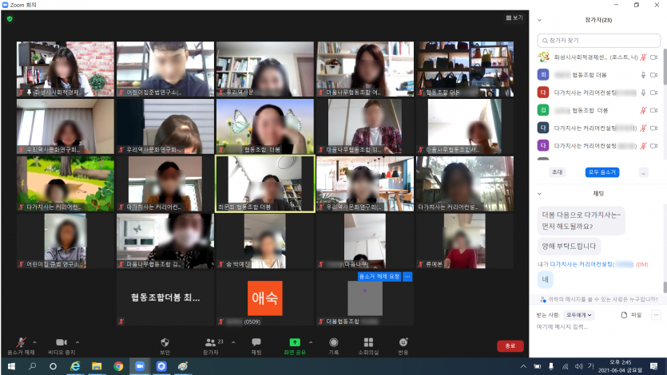The image size is (667, 375).
Task: Click the chat message input field
Action: pyautogui.click(x=598, y=327)
